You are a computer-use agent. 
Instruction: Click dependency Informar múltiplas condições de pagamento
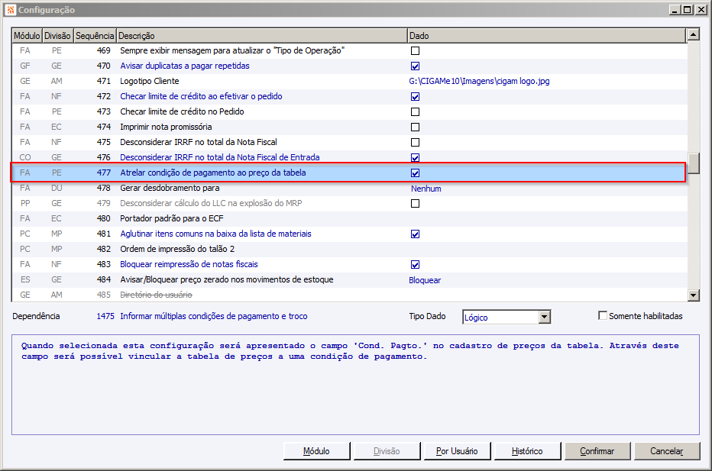pyautogui.click(x=213, y=316)
